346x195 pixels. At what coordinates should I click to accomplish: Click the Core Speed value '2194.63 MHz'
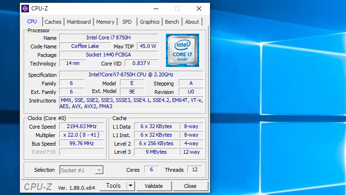pyautogui.click(x=82, y=126)
